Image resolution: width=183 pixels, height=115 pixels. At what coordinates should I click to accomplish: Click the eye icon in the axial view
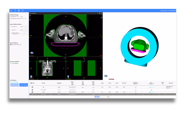[x=30, y=15]
